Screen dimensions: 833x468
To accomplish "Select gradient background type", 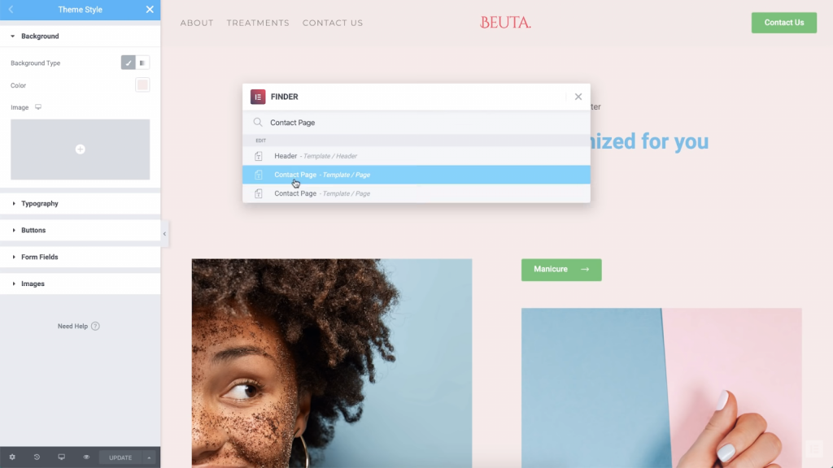I will click(142, 63).
